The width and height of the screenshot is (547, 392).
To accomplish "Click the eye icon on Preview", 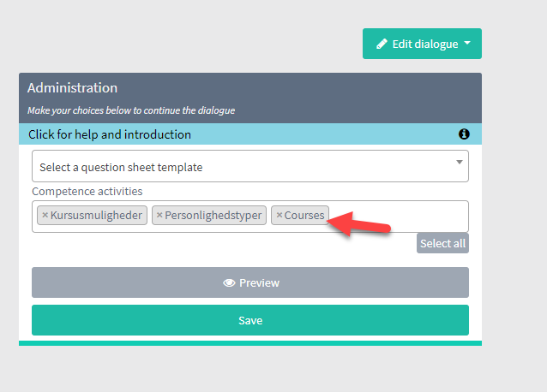I will (x=229, y=282).
